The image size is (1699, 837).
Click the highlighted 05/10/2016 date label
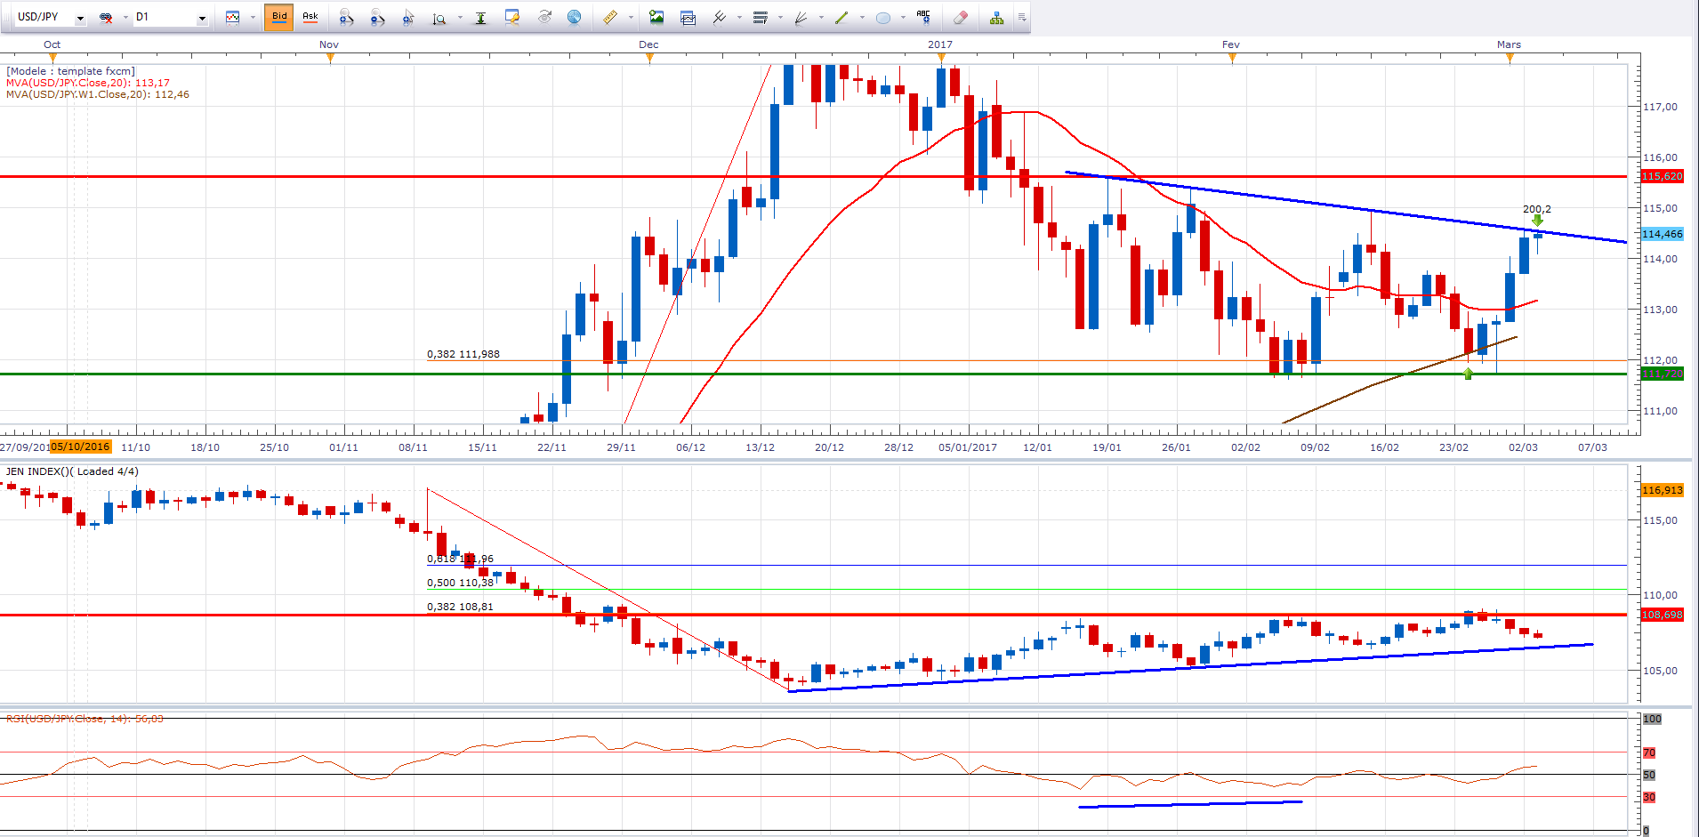(x=81, y=447)
